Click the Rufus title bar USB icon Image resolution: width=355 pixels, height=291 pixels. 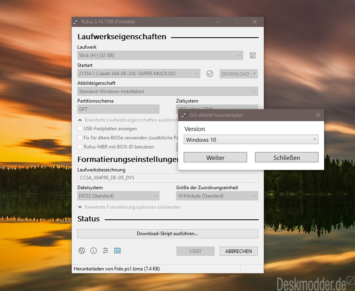[x=76, y=22]
